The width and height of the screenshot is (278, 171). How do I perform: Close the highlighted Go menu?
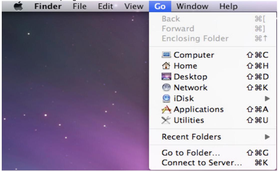[x=160, y=6]
